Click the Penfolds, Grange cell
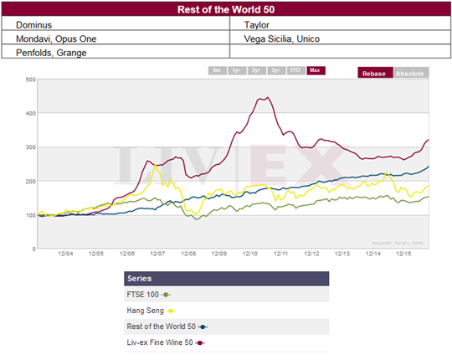This screenshot has width=452, height=360. (x=116, y=52)
